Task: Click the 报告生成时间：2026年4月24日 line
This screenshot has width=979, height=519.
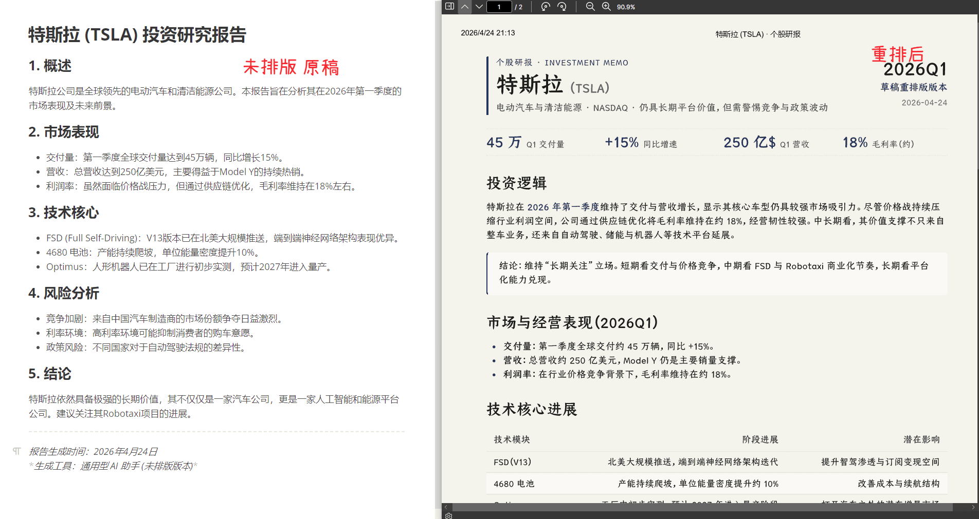Action: click(x=93, y=452)
